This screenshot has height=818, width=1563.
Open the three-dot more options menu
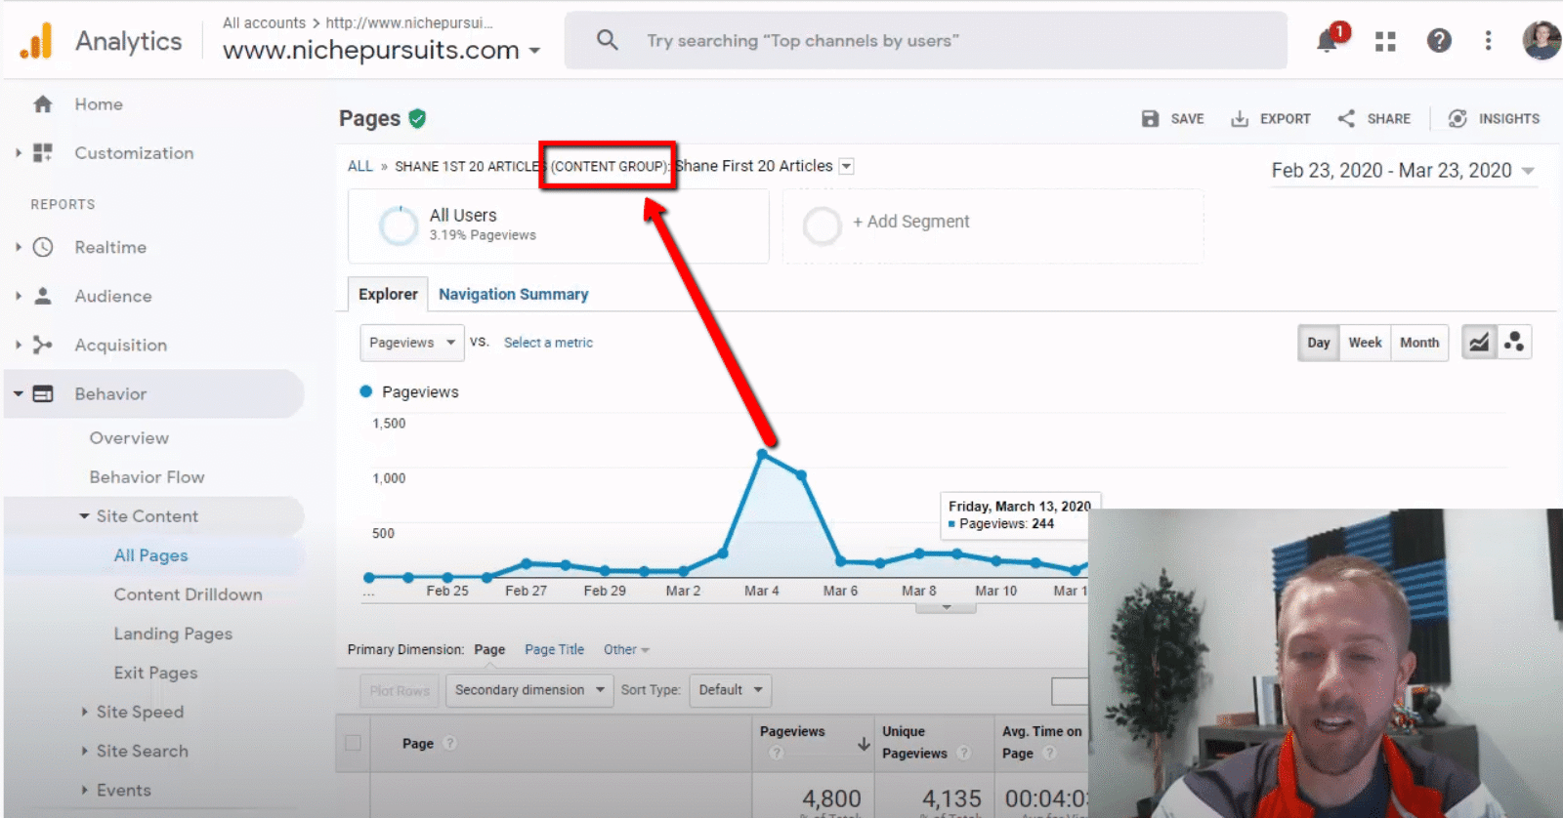pyautogui.click(x=1488, y=41)
